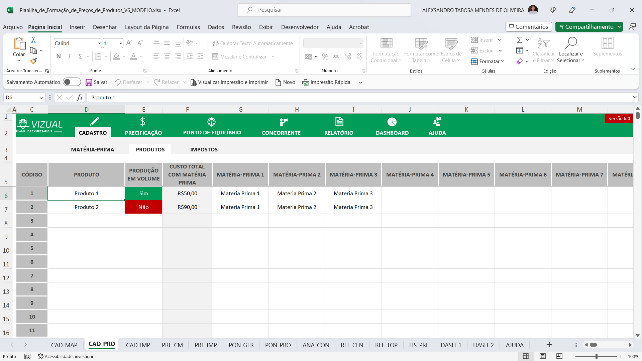Click the Format Painter brush icon
642x361 pixels.
(x=33, y=61)
